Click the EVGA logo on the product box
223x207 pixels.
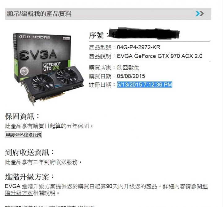[38, 54]
